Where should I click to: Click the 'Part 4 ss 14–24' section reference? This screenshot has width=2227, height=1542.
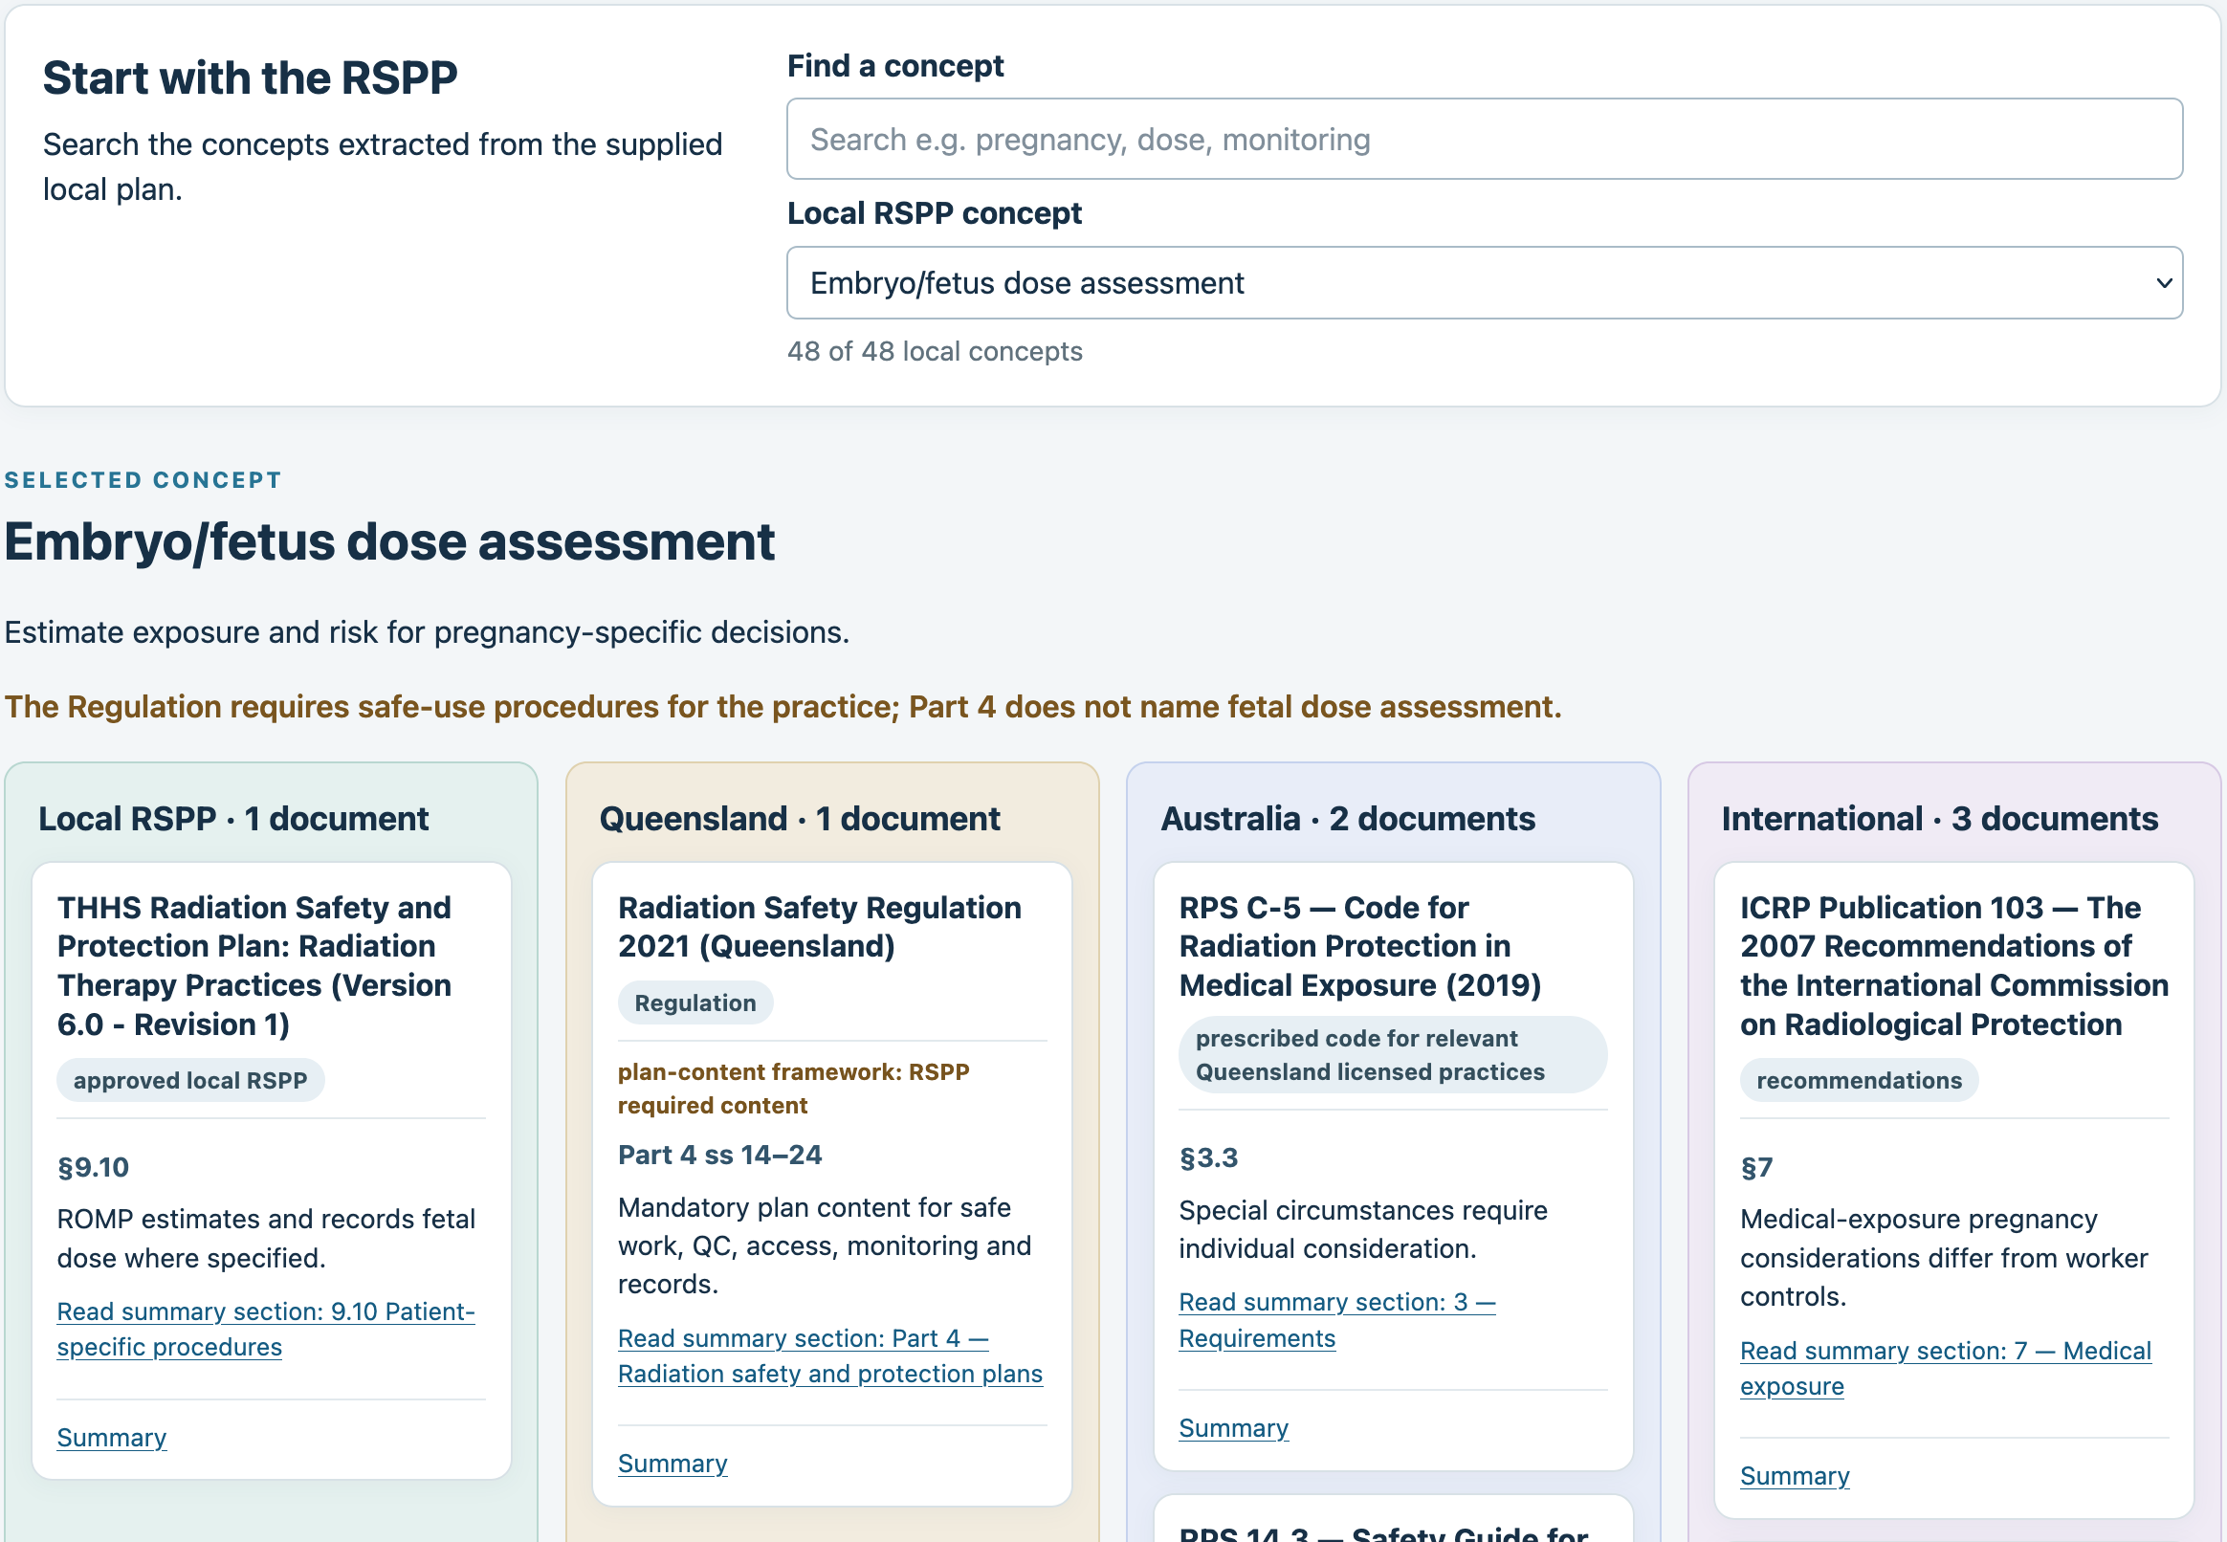[719, 1155]
